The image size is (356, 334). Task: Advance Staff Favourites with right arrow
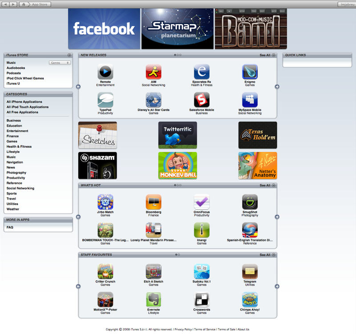click(277, 286)
